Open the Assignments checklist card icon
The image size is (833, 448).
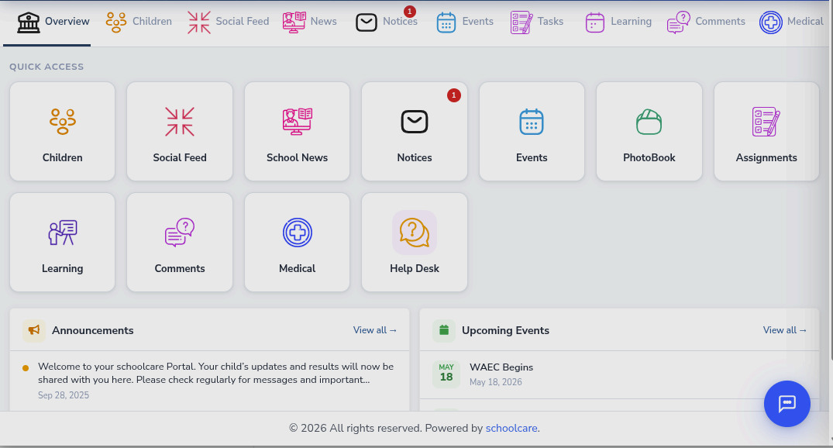pyautogui.click(x=766, y=122)
